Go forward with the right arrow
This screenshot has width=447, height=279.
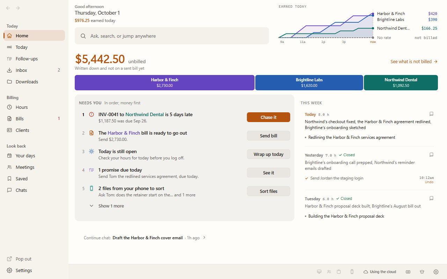tap(18, 8)
